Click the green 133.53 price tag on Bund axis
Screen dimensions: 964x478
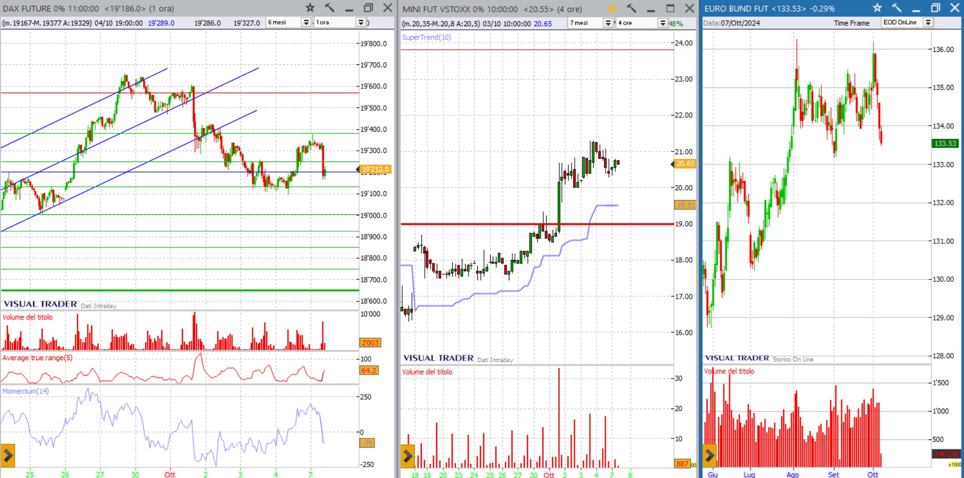[945, 144]
